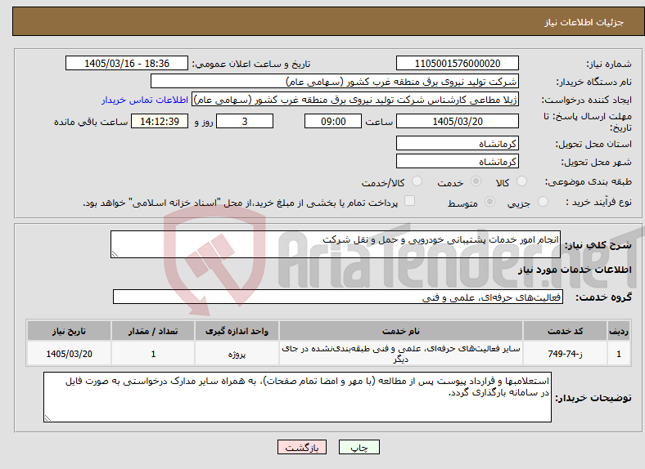The width and height of the screenshot is (645, 469).
Task: Toggle the Islamic treasury payment checkbox
Action: [410, 201]
